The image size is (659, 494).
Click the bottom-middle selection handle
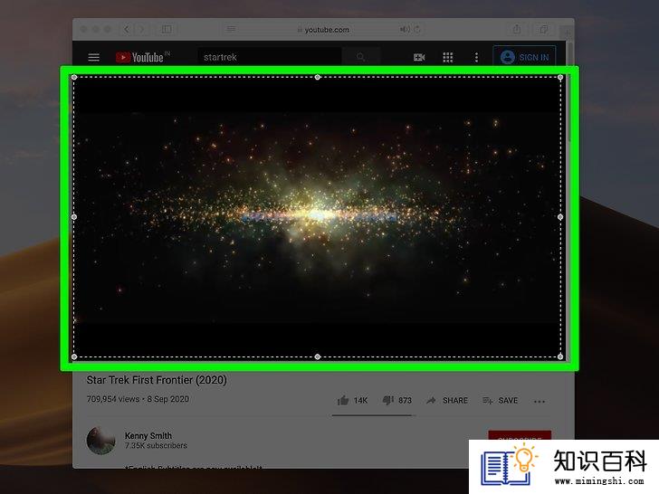[318, 357]
